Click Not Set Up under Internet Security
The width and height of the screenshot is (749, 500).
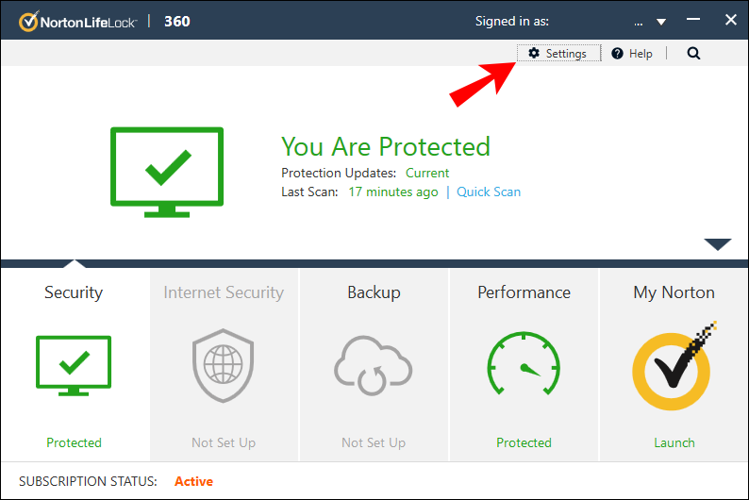pyautogui.click(x=224, y=442)
